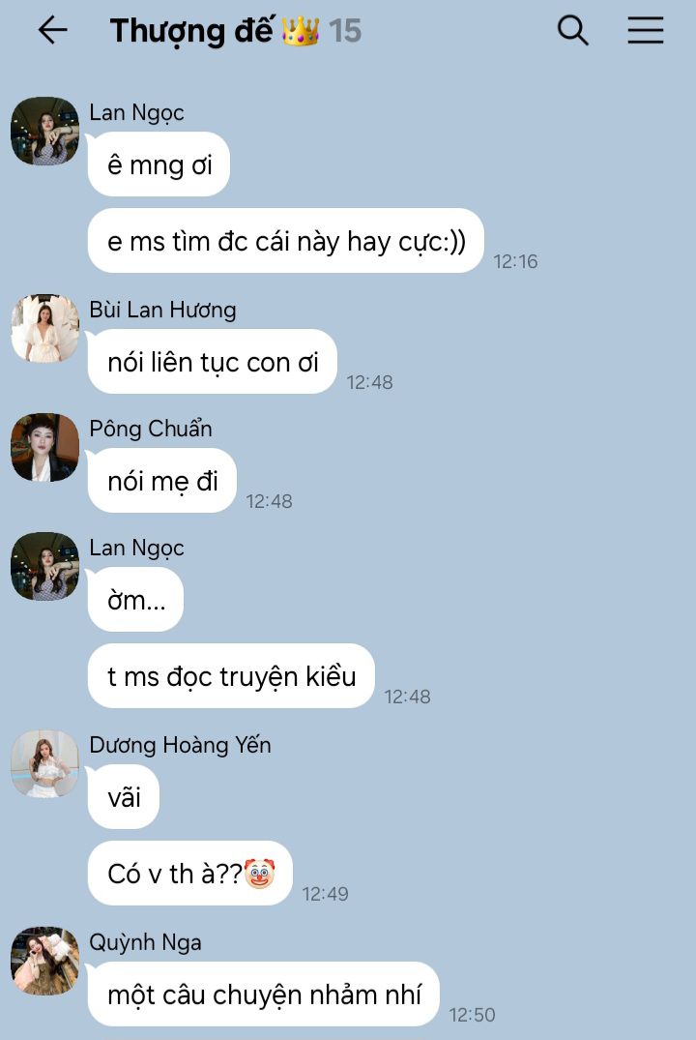Tap the clown emoji in the message

point(260,874)
